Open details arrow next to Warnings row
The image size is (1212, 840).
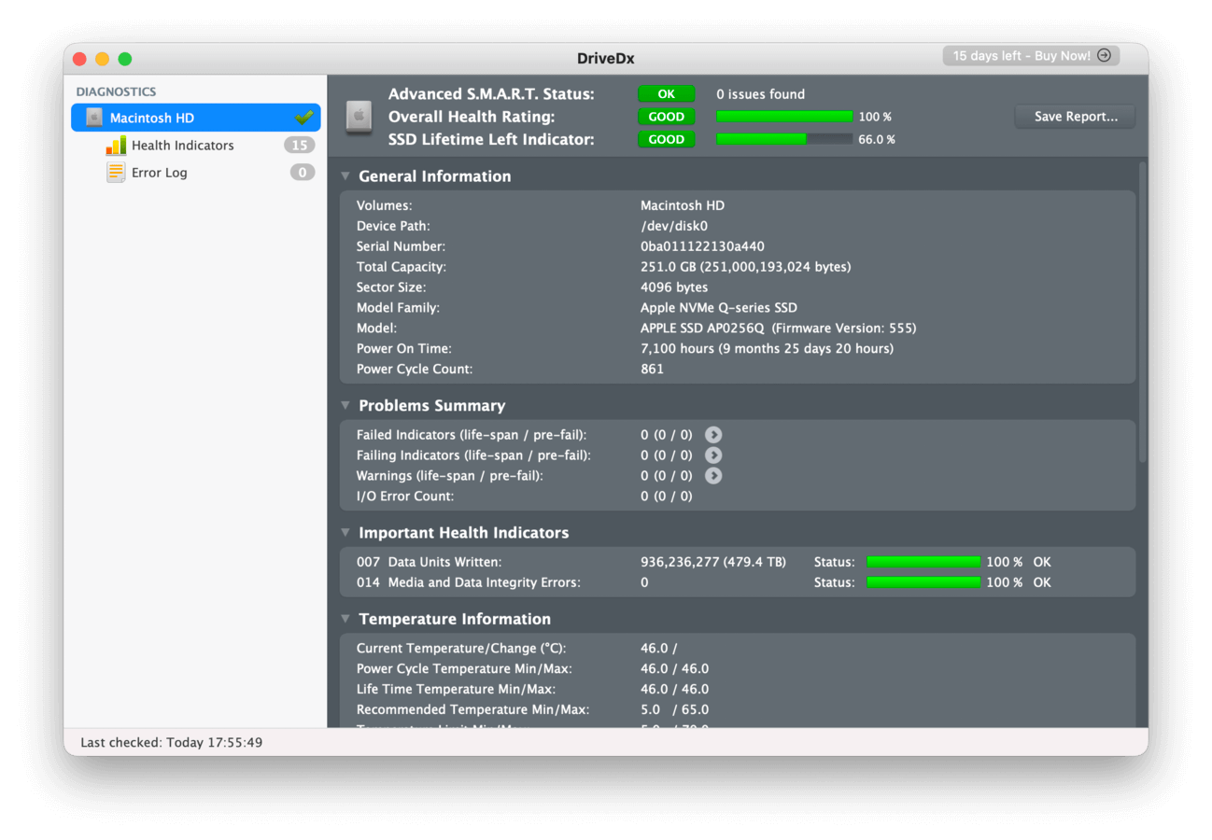(713, 475)
